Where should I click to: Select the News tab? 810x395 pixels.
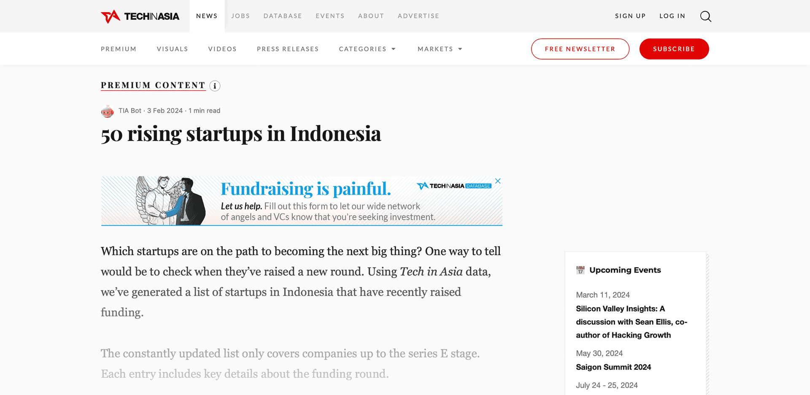pos(207,16)
